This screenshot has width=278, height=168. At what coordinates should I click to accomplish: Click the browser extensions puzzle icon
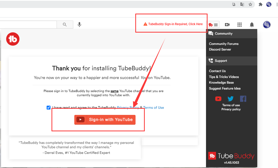[x=260, y=4]
